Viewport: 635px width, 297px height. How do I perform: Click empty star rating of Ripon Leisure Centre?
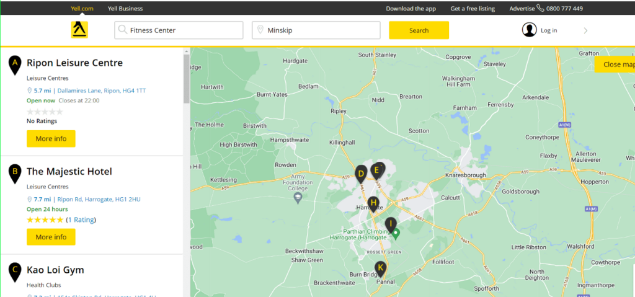(x=45, y=112)
